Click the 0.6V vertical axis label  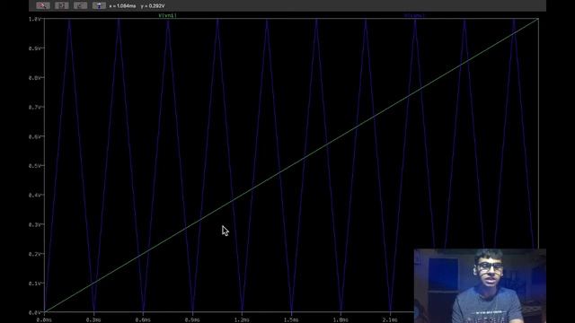click(34, 136)
